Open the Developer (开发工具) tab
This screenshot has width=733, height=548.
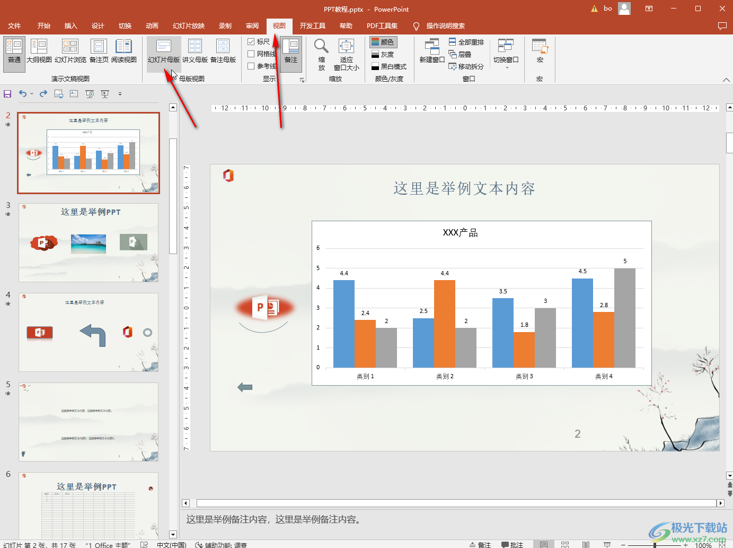point(312,25)
